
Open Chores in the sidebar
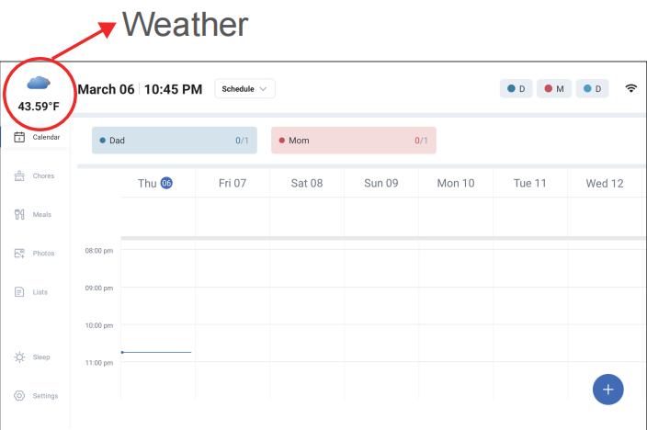point(34,175)
